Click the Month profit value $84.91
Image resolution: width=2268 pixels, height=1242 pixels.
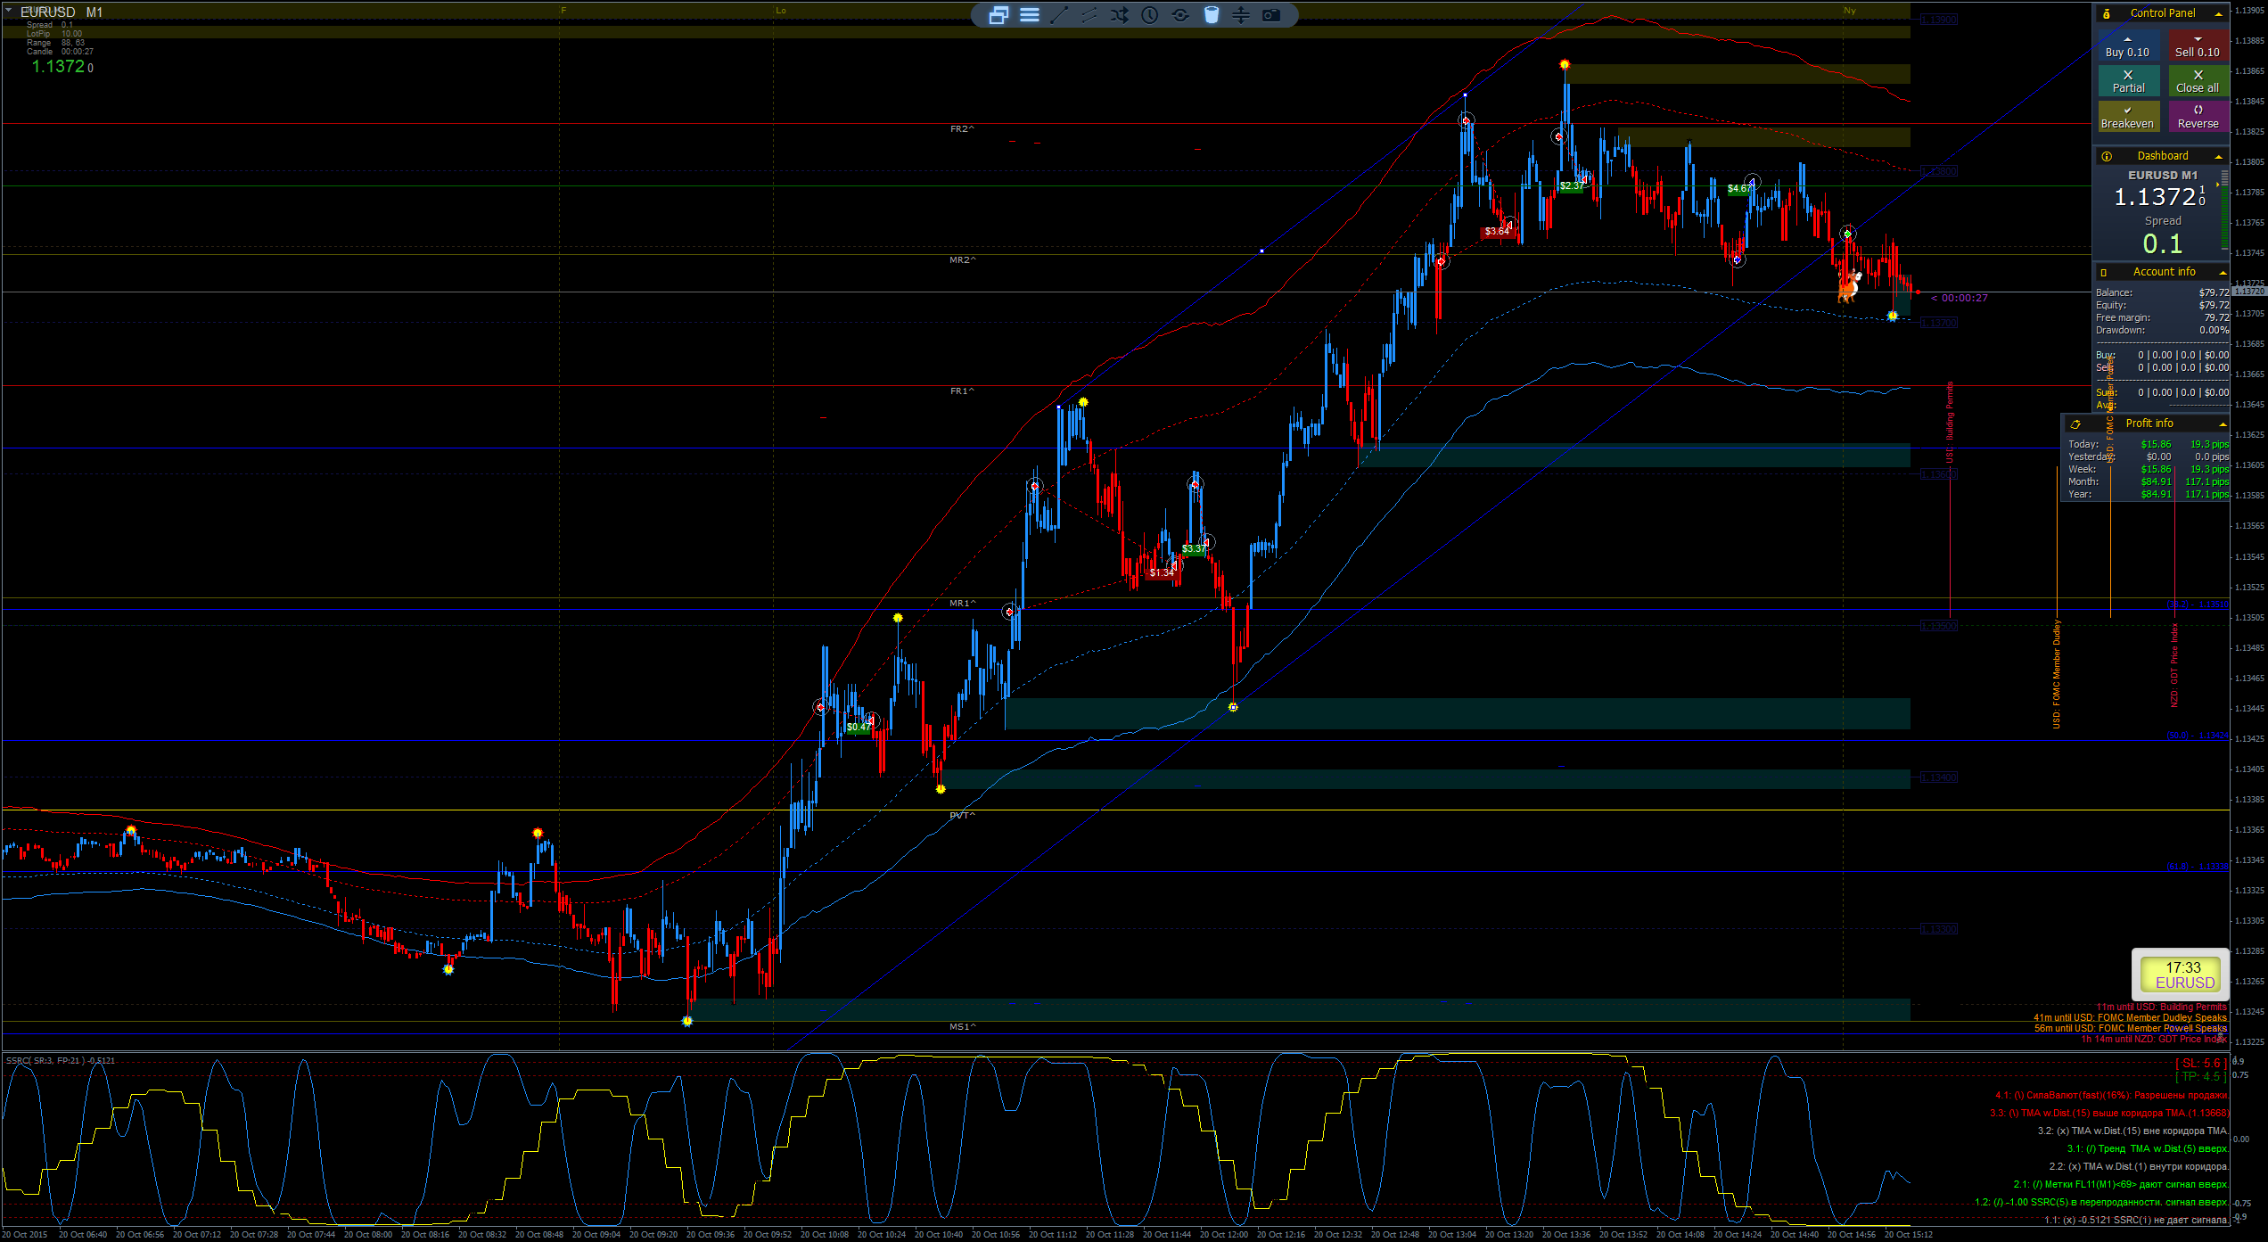(x=2156, y=481)
